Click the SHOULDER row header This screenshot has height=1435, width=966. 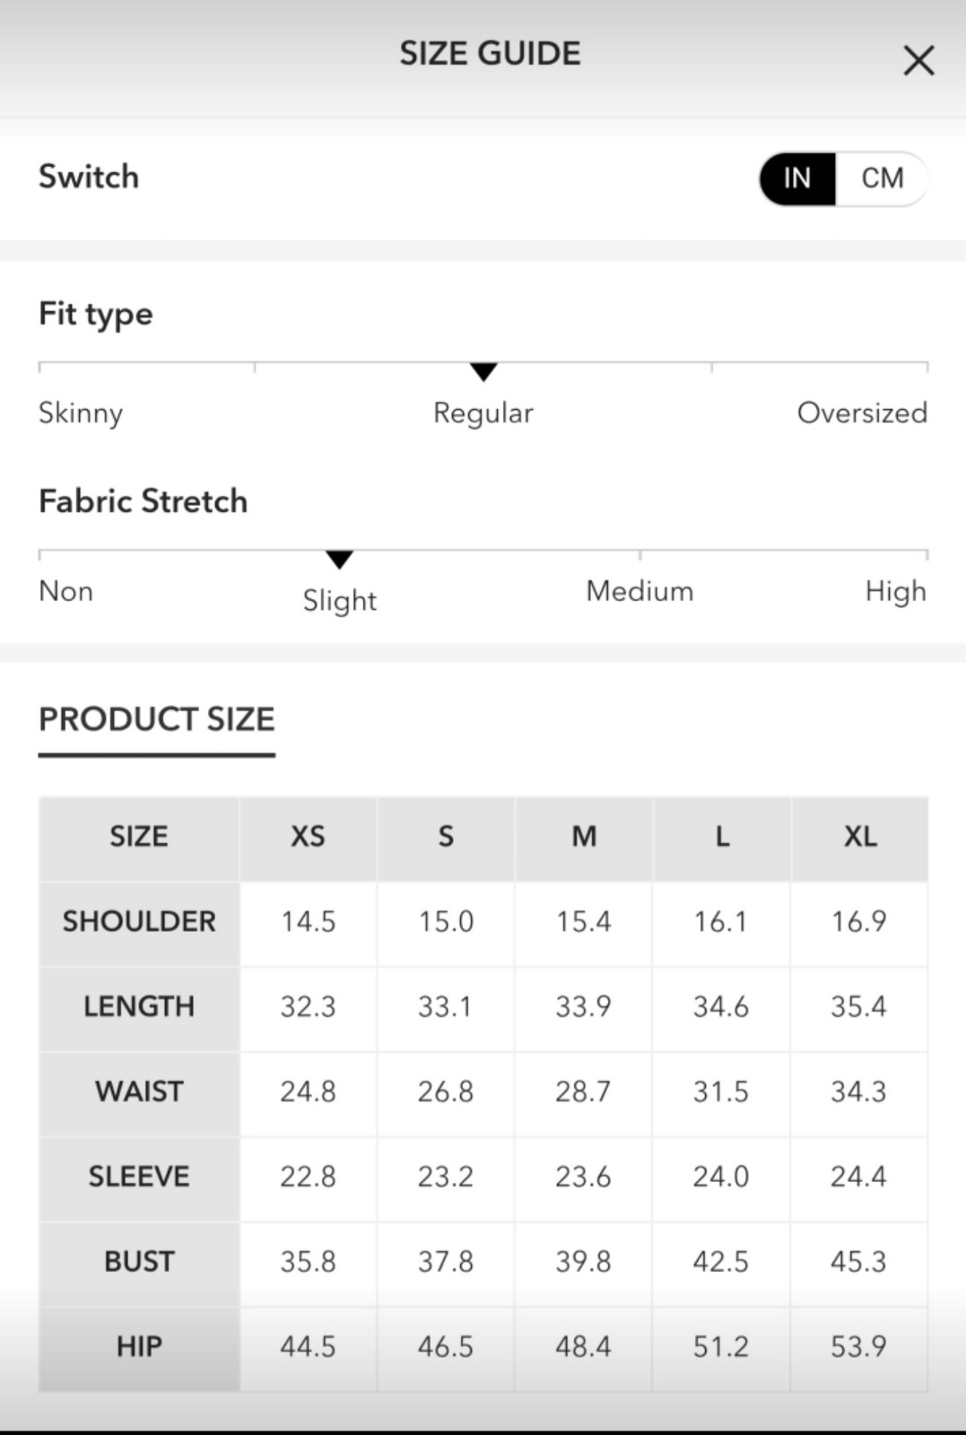pyautogui.click(x=139, y=922)
